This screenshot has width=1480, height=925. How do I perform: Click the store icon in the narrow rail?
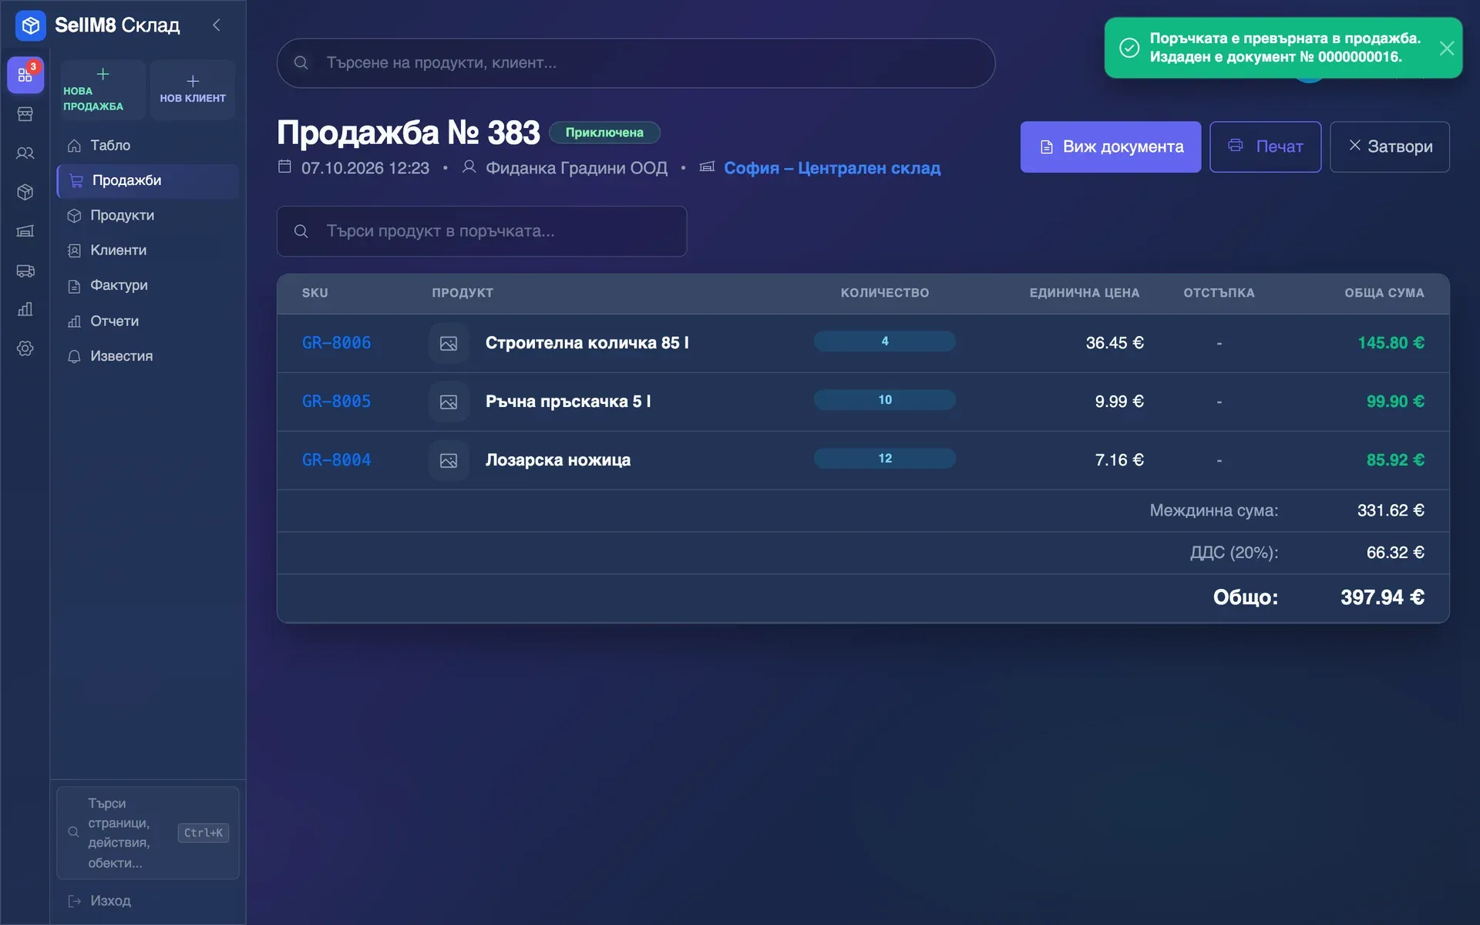[25, 114]
